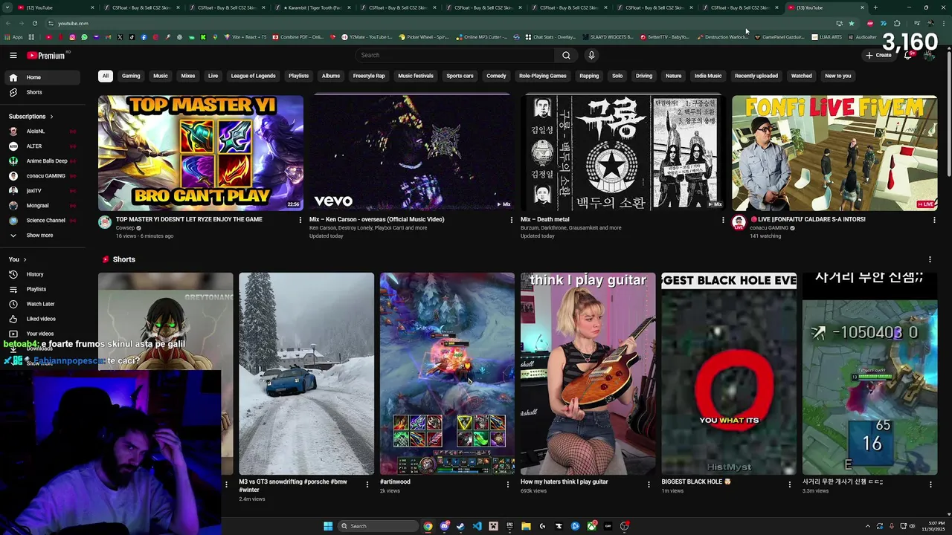Expand Show more subscriptions
Screen dimensions: 952x535
coord(41,236)
